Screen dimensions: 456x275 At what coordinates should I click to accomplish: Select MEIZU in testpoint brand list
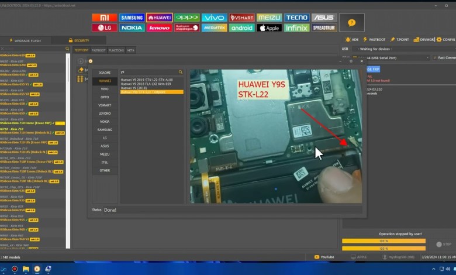(x=105, y=154)
